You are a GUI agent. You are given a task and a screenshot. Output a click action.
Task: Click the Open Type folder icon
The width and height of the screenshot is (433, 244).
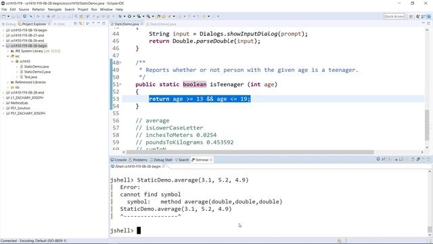tap(164, 16)
